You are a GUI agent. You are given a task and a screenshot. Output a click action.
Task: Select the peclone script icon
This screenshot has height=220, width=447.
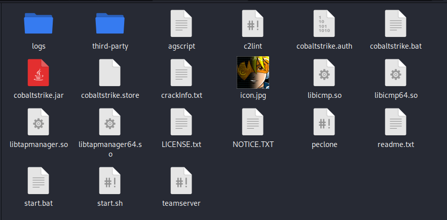[324, 122]
